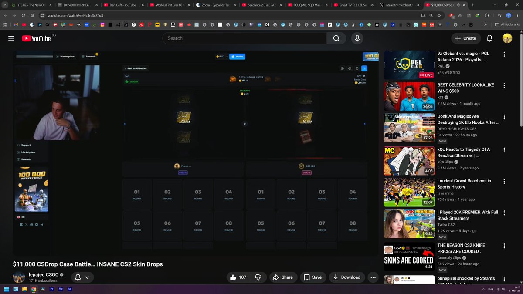The height and width of the screenshot is (294, 523).
Task: Dislike the video with thumbs down
Action: click(x=258, y=277)
